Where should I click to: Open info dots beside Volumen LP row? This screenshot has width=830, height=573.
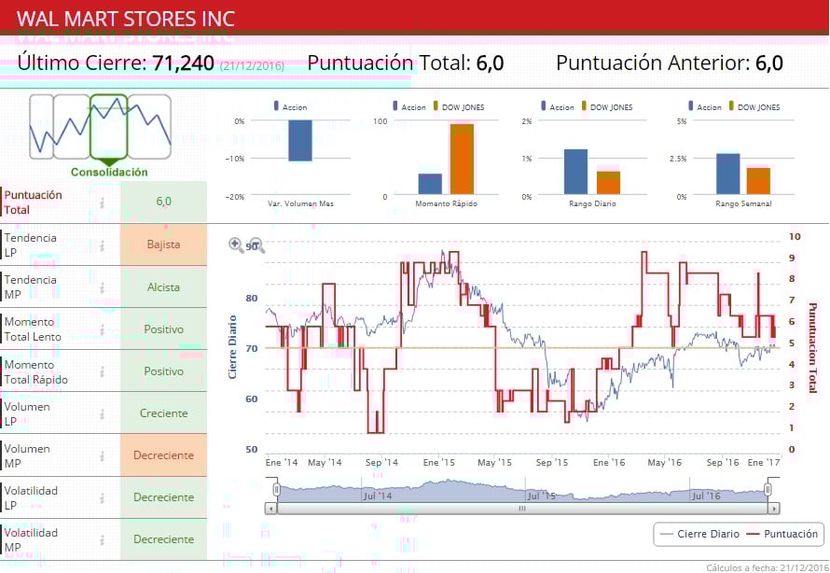(103, 413)
